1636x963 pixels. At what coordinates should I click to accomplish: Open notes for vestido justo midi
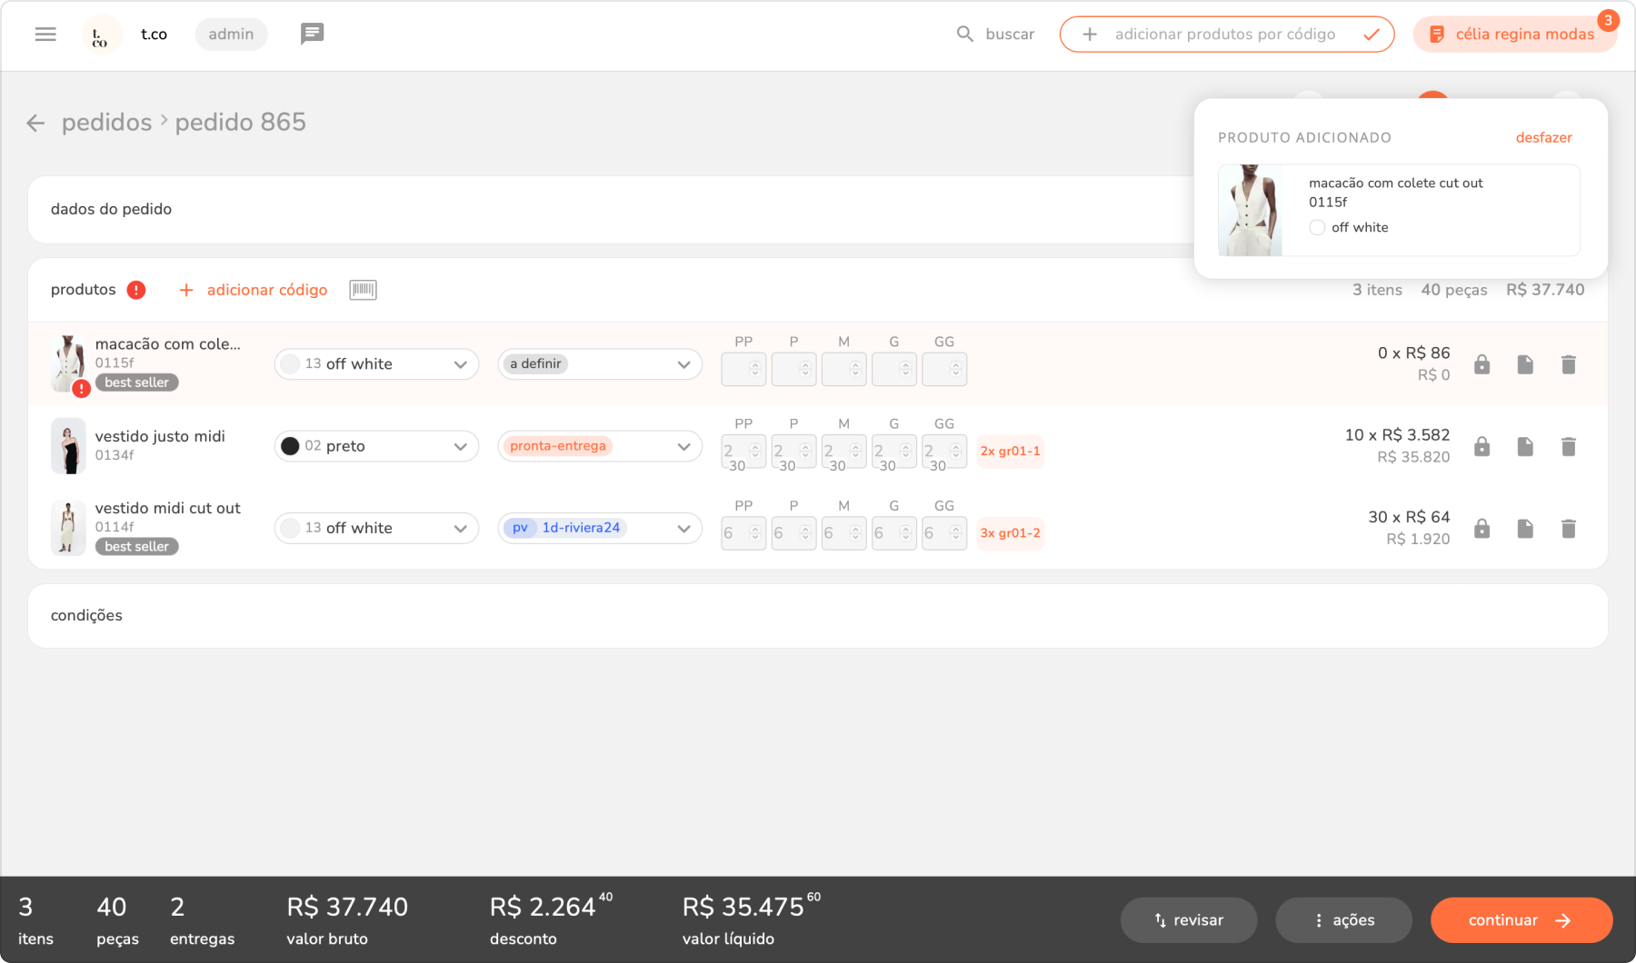(x=1524, y=447)
